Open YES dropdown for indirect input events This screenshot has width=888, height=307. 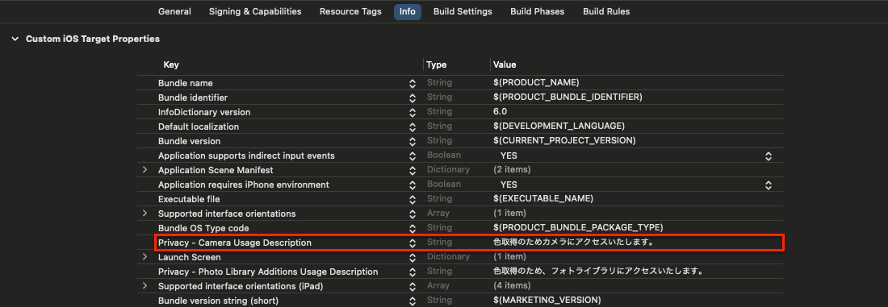click(769, 156)
